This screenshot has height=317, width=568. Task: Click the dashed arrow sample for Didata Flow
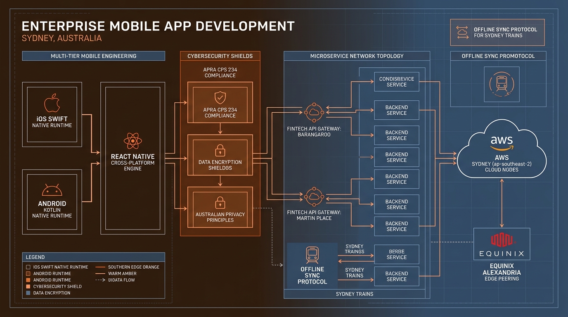[x=100, y=280]
